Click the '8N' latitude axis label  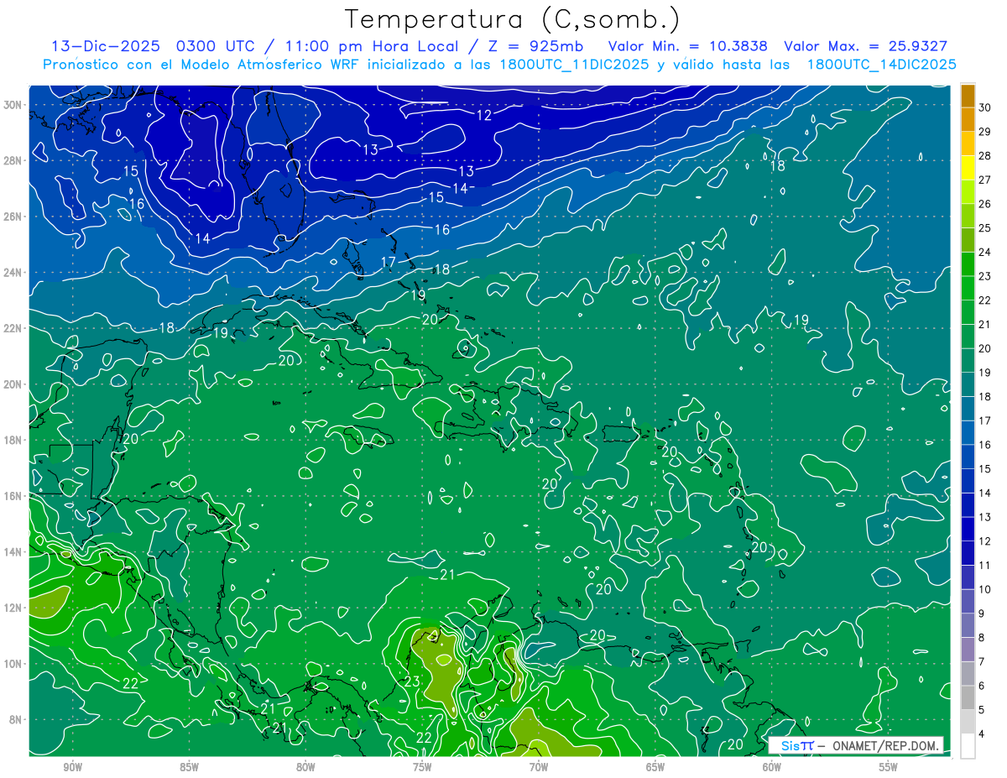(15, 719)
